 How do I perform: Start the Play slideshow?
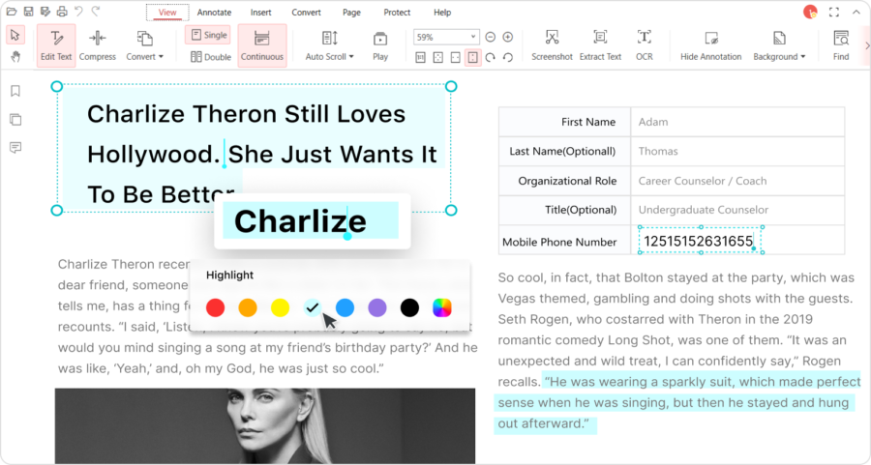380,46
